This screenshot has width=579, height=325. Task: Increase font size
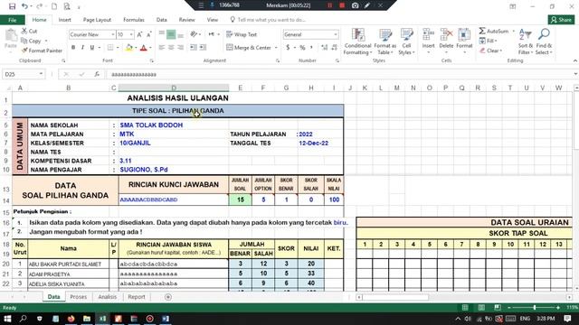tap(139, 34)
